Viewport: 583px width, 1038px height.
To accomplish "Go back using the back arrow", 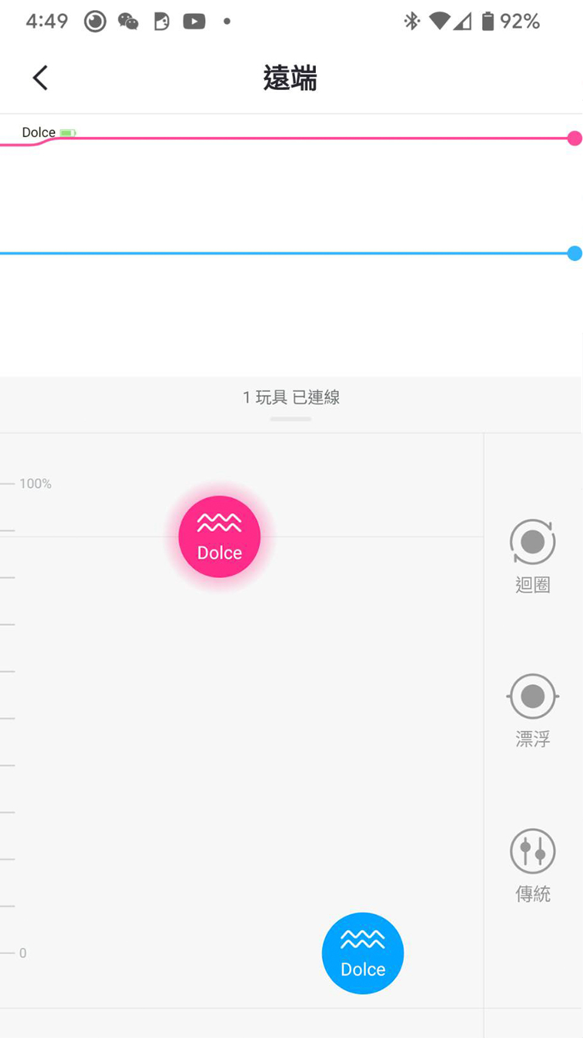I will tap(40, 78).
